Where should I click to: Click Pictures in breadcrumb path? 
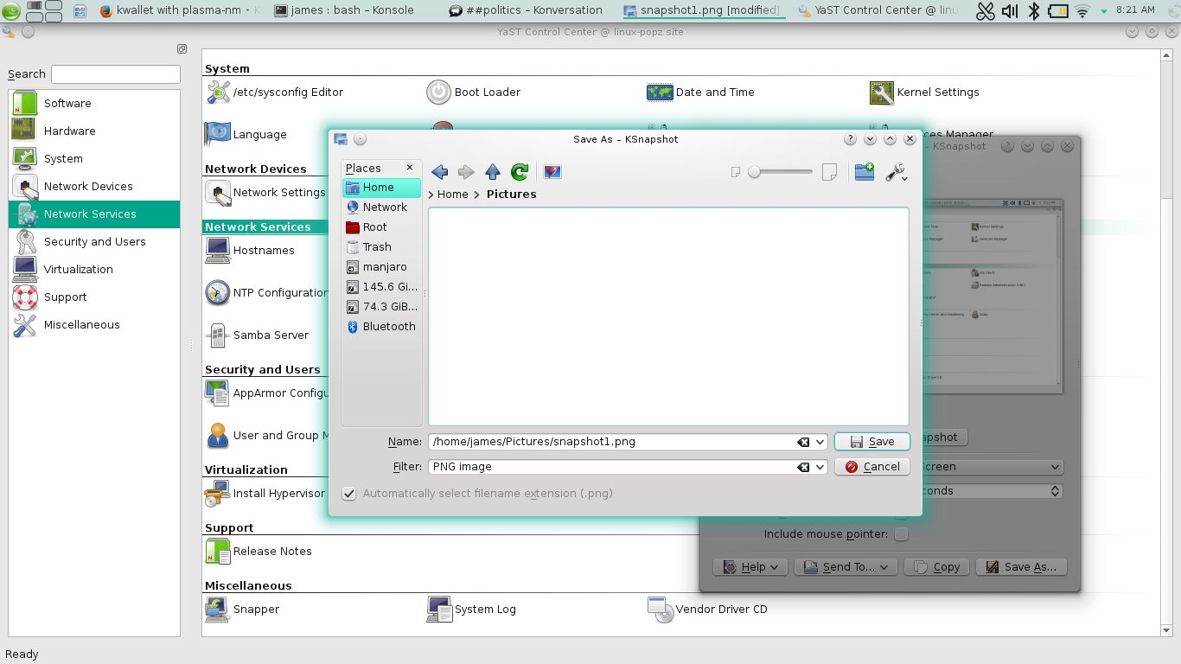[x=511, y=195]
